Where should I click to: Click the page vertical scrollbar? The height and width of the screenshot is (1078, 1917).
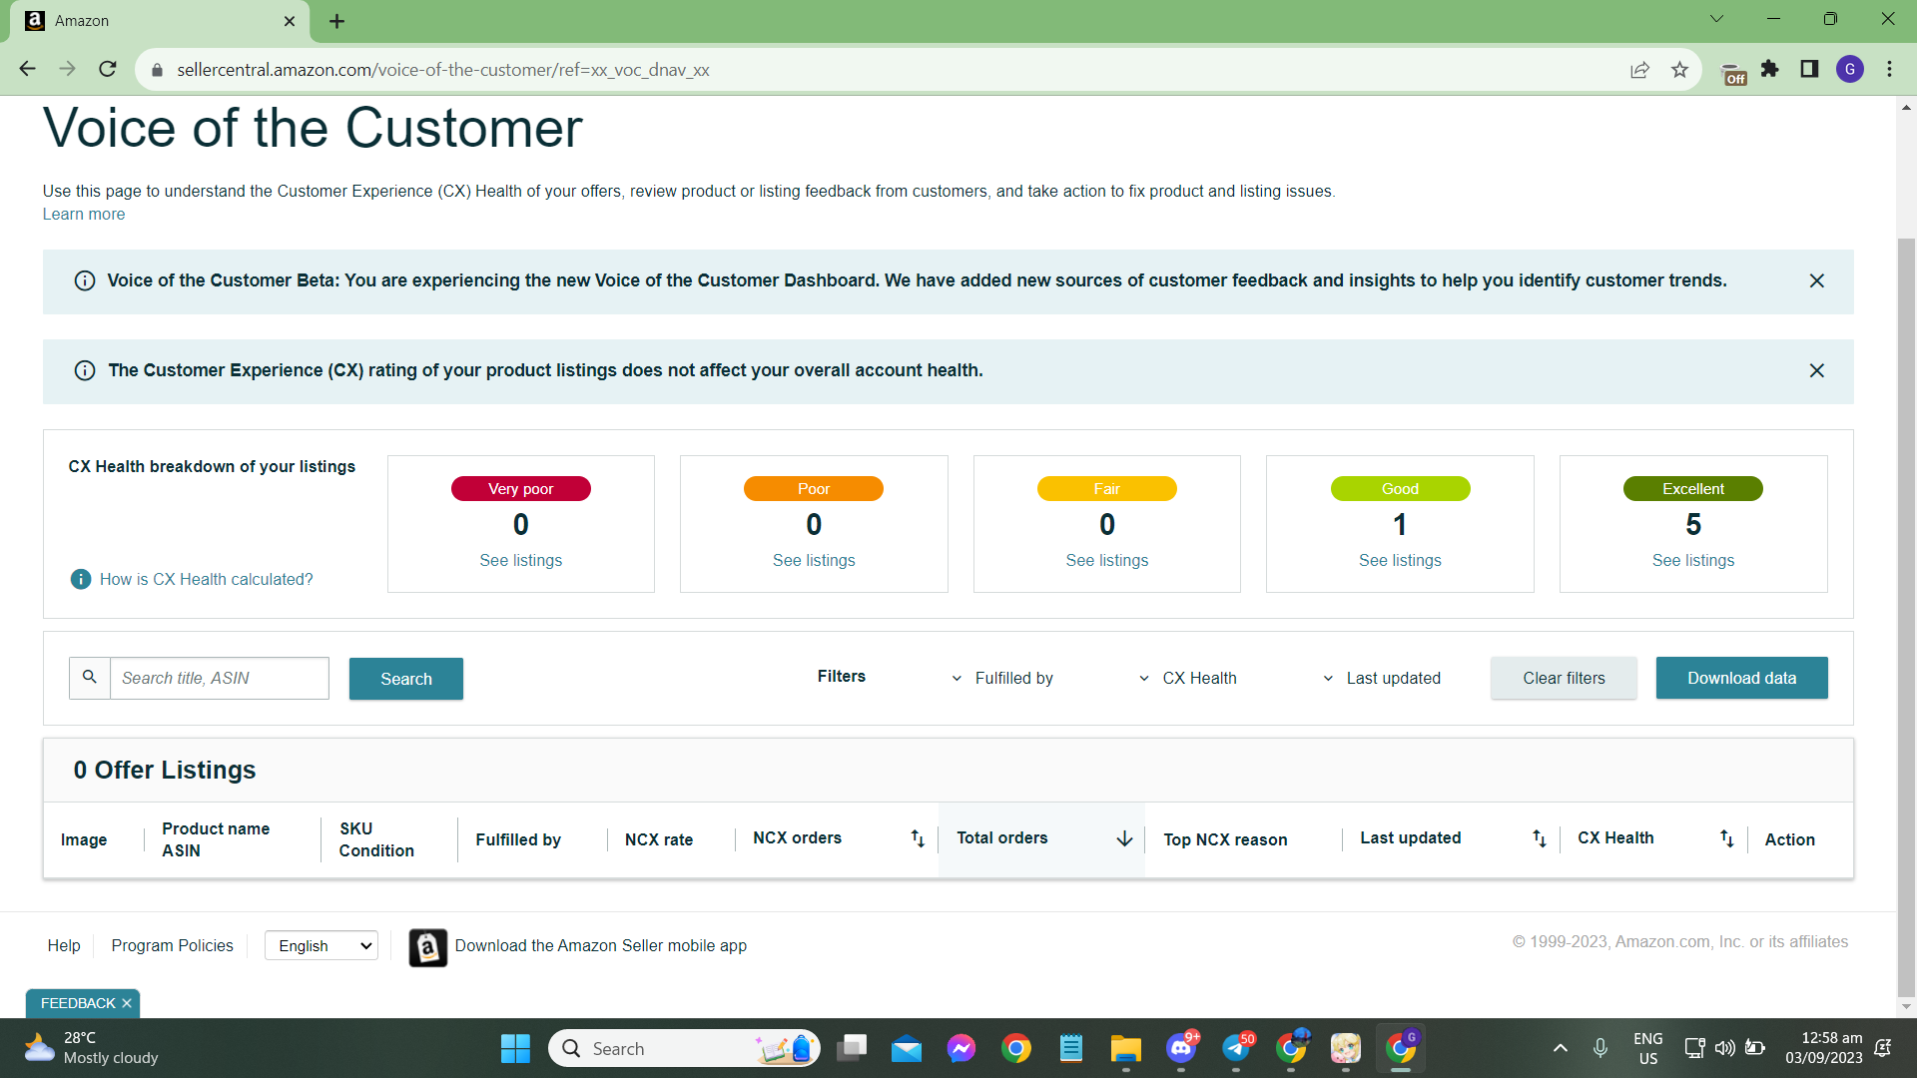coord(1906,617)
